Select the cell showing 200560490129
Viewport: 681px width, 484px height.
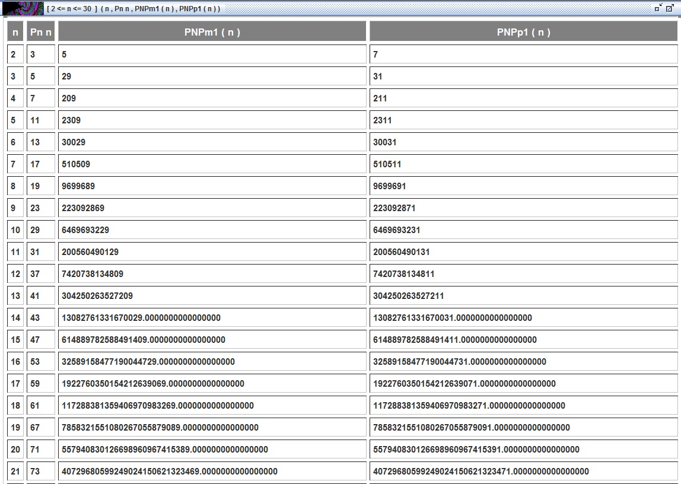point(212,251)
